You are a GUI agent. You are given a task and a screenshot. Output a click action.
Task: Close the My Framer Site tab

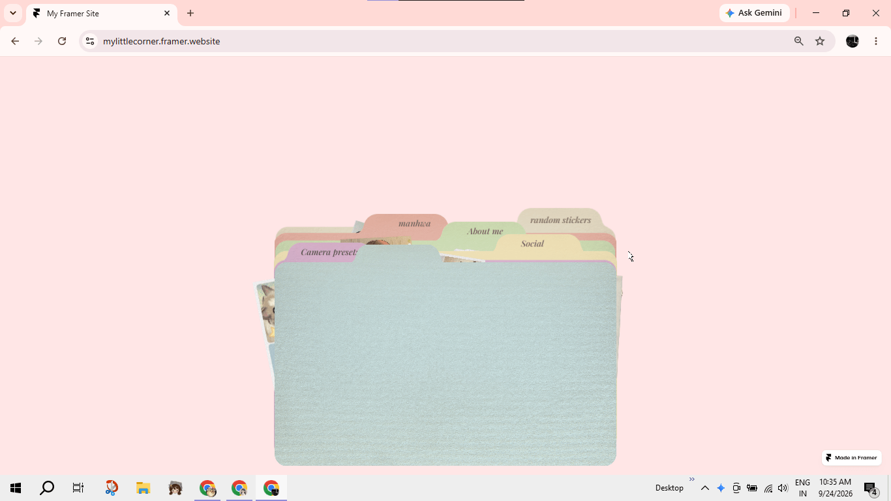coord(167,13)
